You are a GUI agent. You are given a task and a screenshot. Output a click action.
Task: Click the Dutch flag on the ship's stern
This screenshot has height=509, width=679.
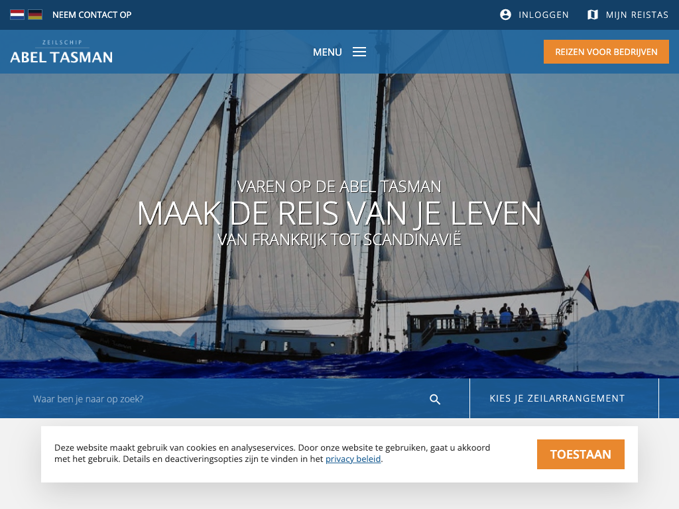(589, 289)
